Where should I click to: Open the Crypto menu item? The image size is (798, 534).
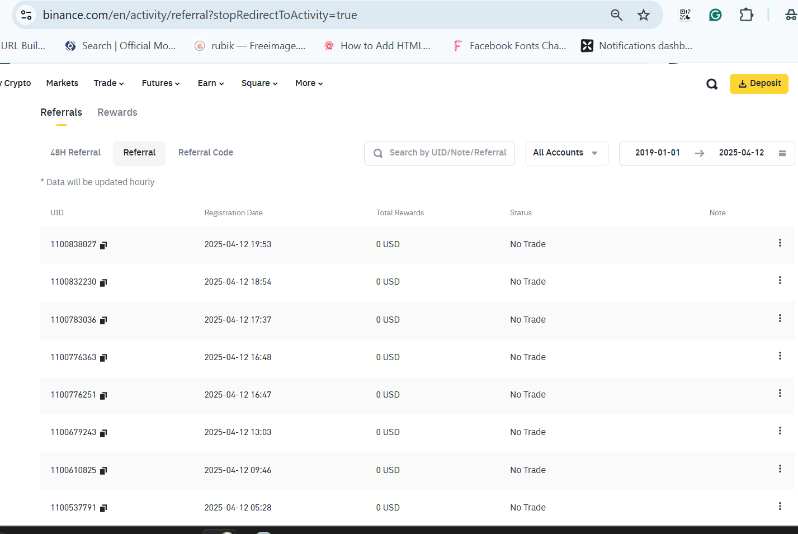[16, 83]
